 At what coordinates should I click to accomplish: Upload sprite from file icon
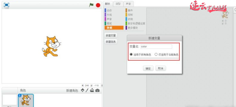click(92, 90)
